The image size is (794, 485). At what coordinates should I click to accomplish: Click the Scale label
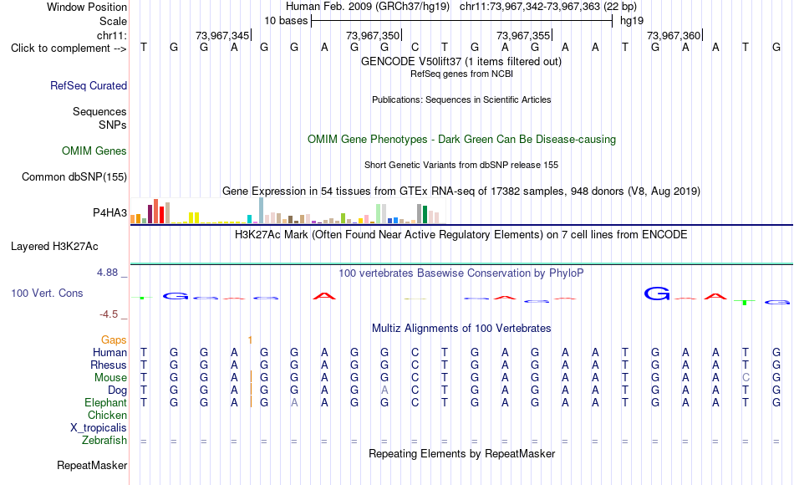tap(114, 21)
